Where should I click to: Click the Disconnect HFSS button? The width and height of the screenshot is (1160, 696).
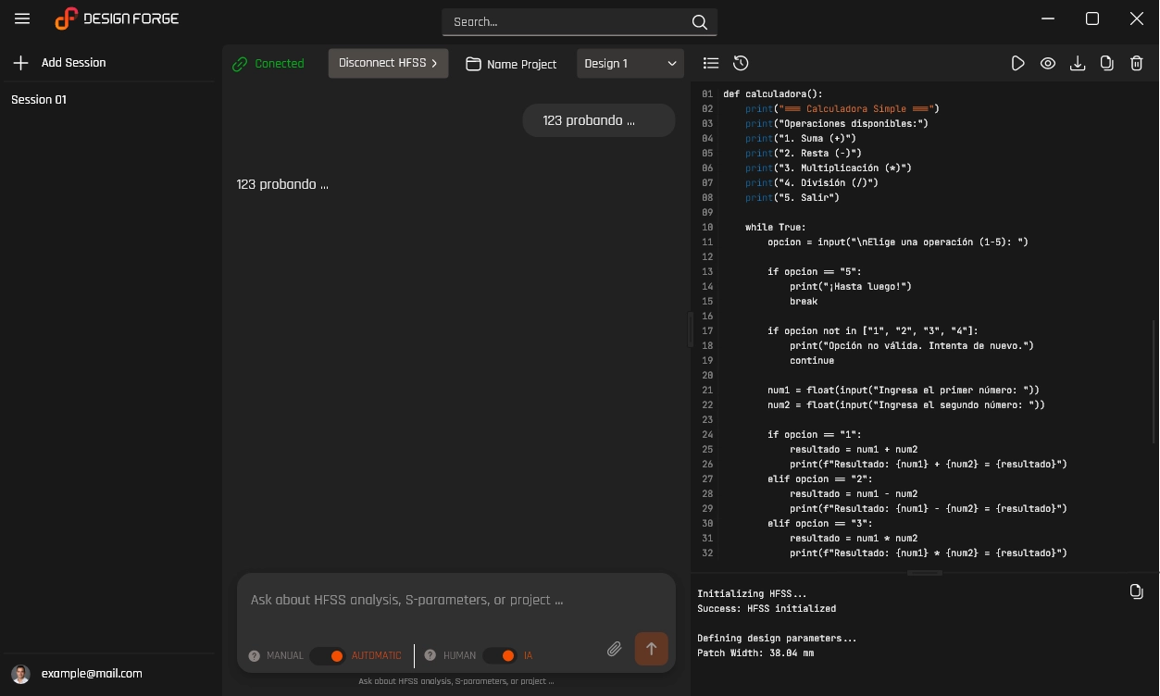[x=388, y=63]
